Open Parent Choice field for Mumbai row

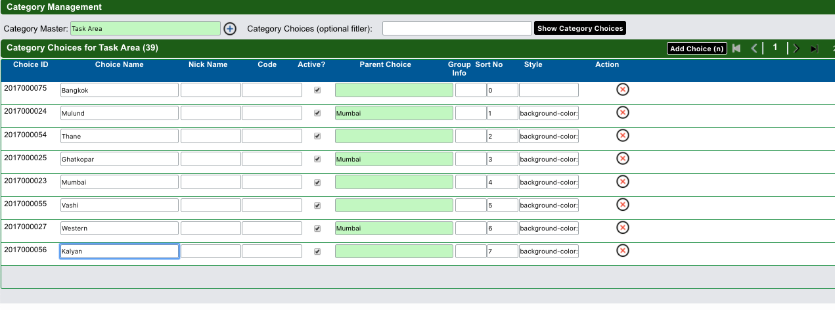click(x=394, y=182)
